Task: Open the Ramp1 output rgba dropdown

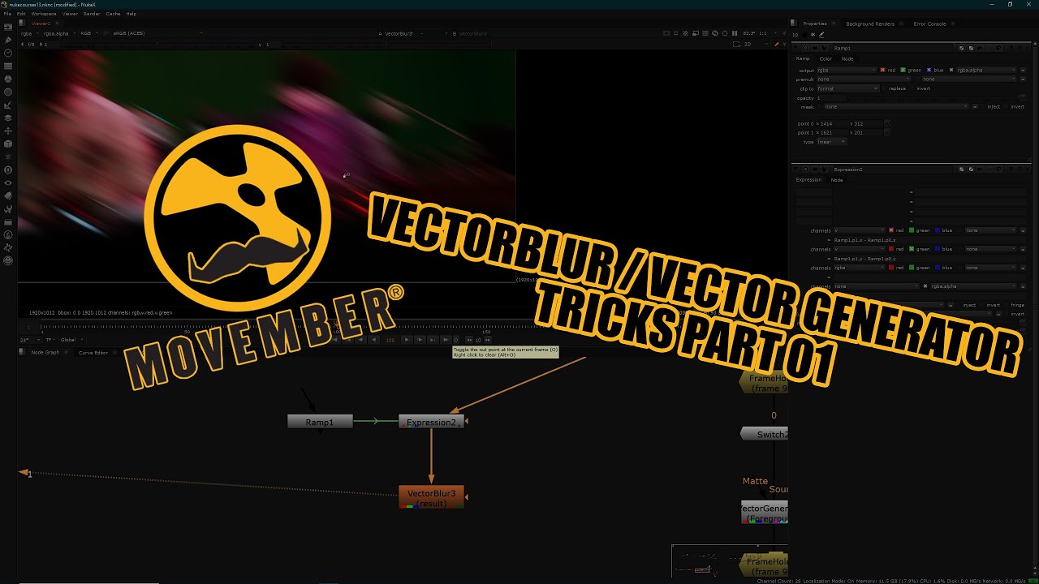Action: pyautogui.click(x=846, y=70)
